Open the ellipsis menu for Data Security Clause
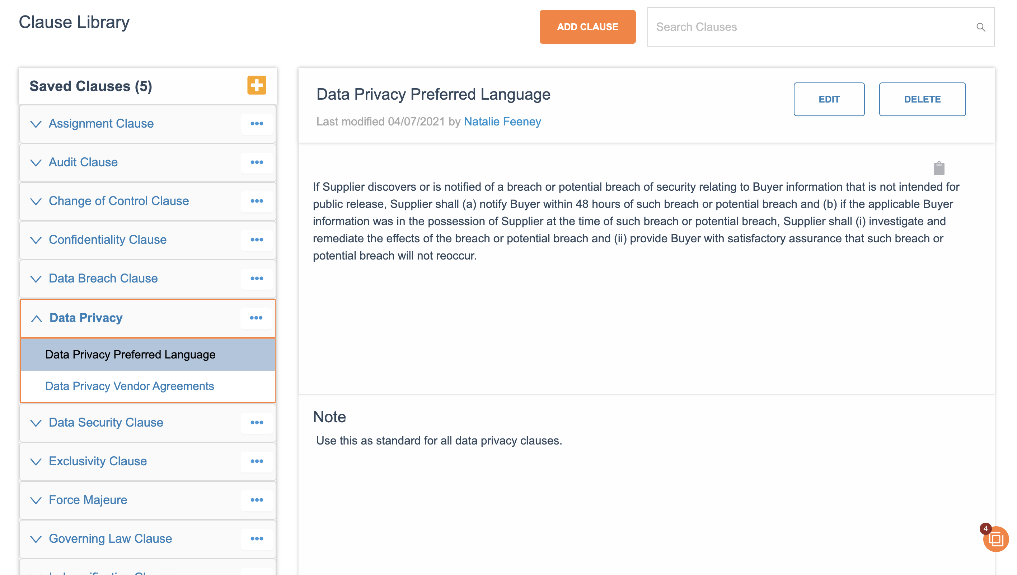This screenshot has height=575, width=1017. point(257,422)
